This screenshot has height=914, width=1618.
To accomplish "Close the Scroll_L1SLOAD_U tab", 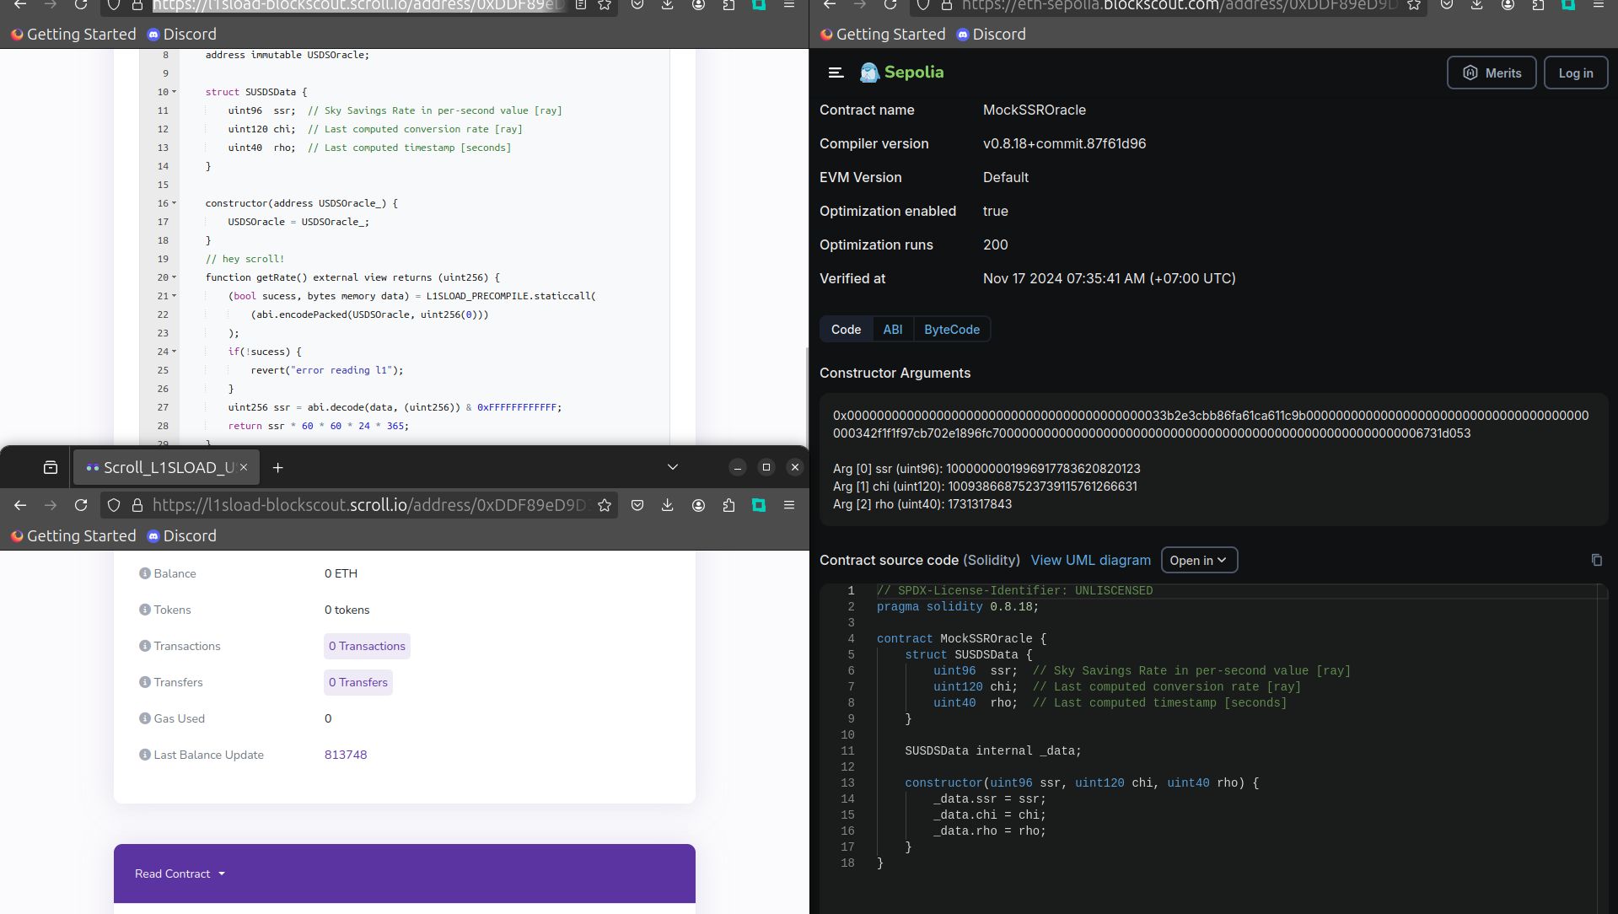I will coord(244,467).
